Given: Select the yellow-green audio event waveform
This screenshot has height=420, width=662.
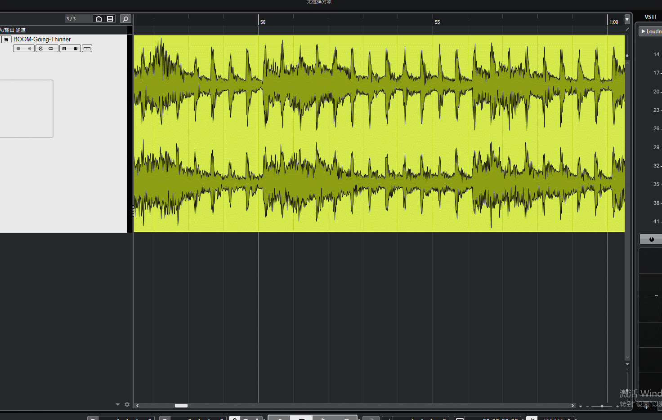Looking at the screenshot, I should pyautogui.click(x=379, y=134).
